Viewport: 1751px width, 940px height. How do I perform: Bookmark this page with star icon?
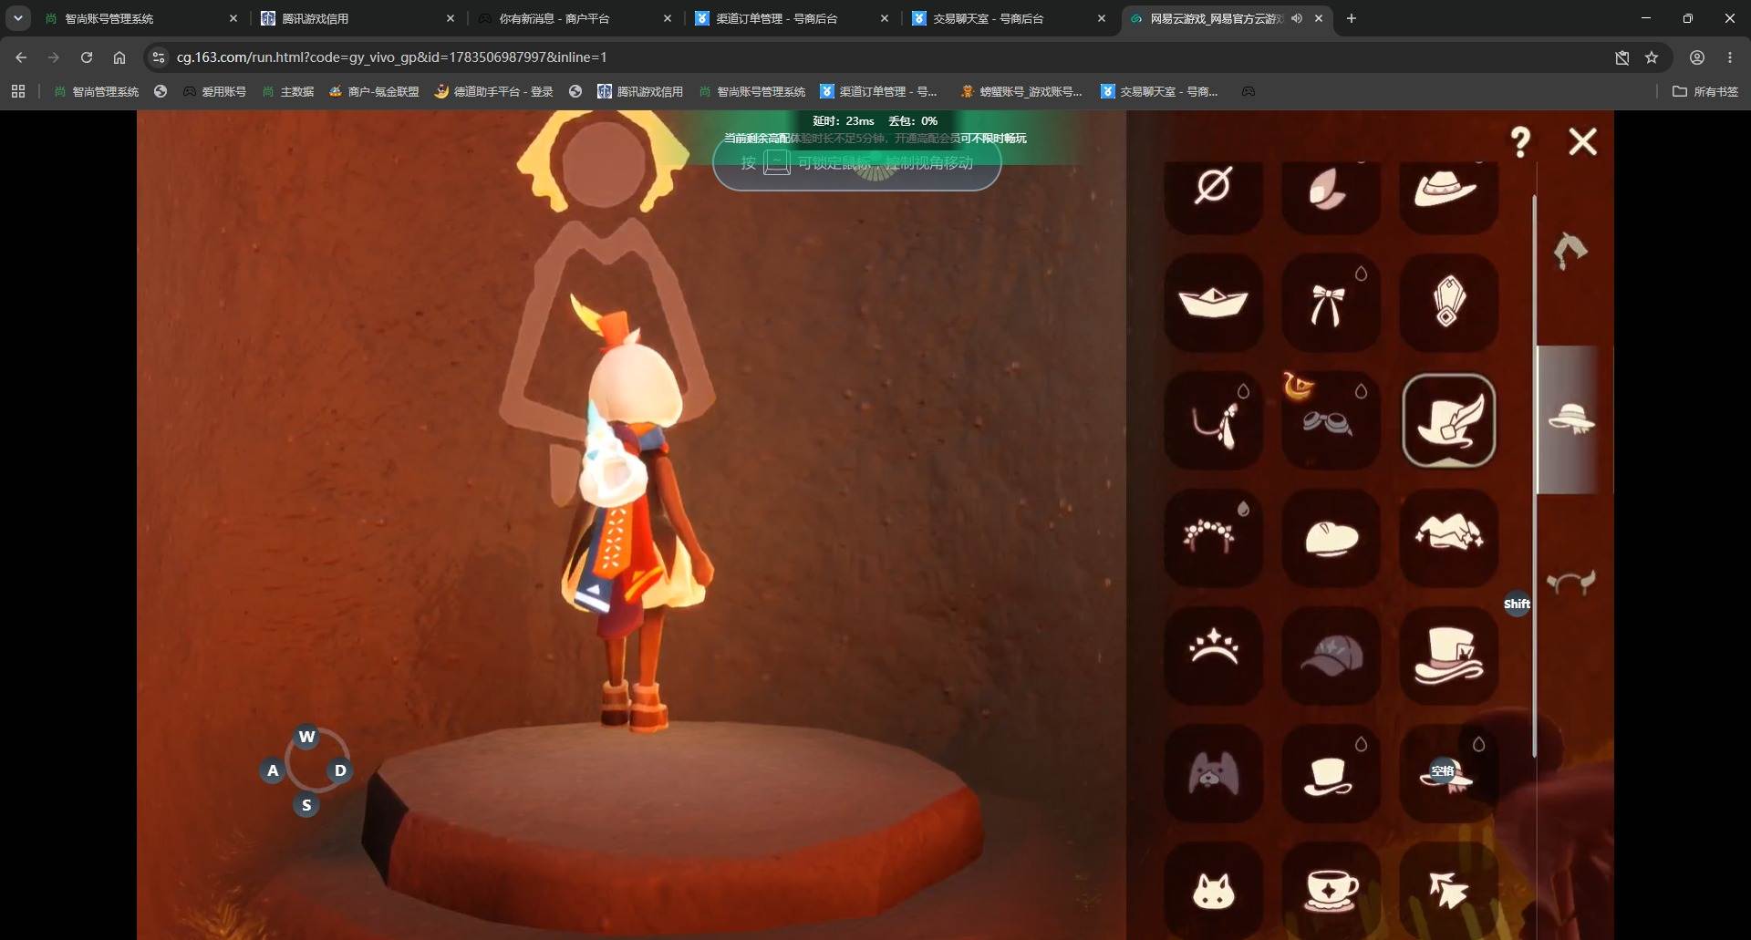coord(1652,57)
